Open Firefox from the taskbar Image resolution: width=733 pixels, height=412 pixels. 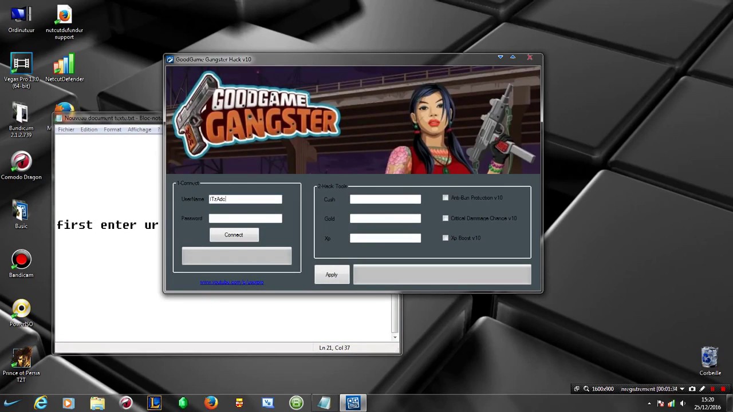pyautogui.click(x=211, y=403)
